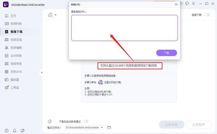Open the hamburger menu icon

click(194, 4)
